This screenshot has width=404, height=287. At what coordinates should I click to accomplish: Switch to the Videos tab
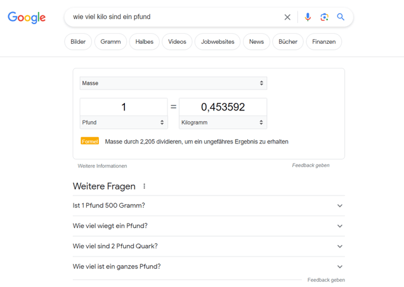177,42
